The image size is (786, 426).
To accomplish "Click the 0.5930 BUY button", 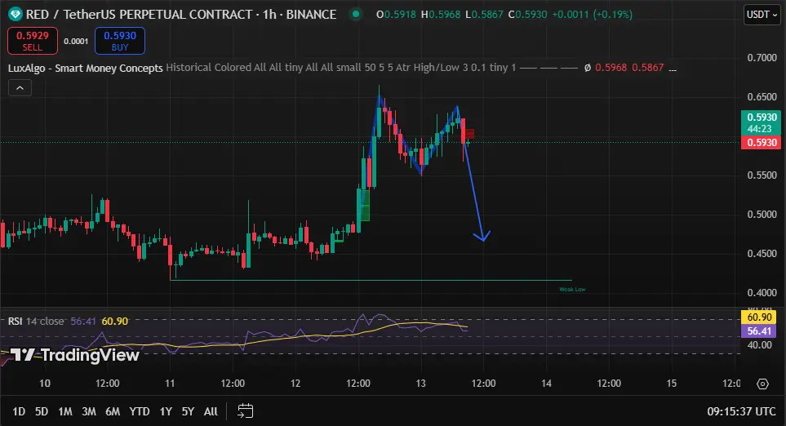I will (120, 41).
